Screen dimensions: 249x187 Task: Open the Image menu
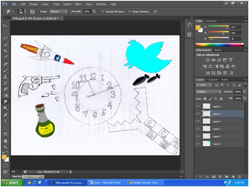tap(33, 4)
